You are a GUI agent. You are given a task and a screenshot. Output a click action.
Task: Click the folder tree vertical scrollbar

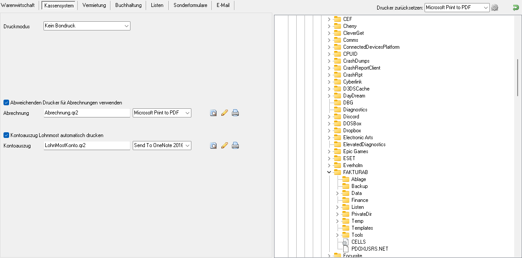click(517, 77)
